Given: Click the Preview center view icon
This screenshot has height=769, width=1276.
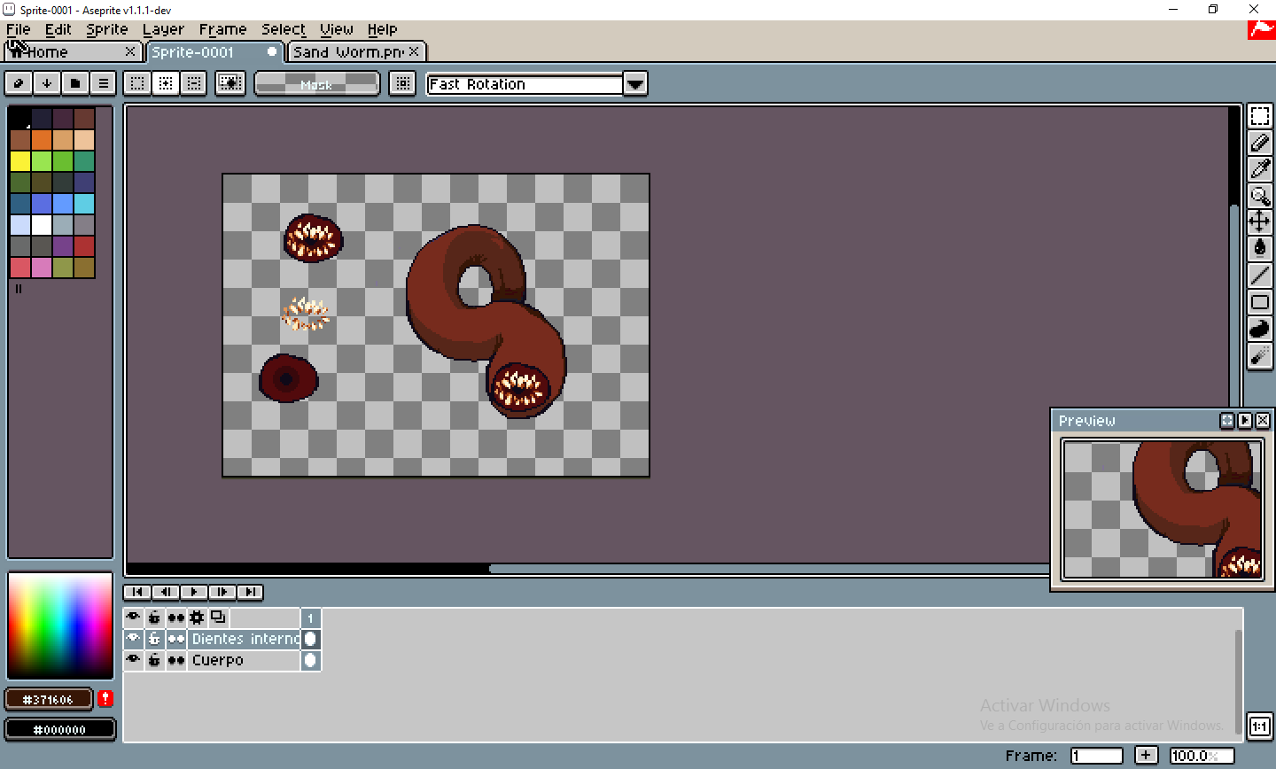Looking at the screenshot, I should point(1227,421).
